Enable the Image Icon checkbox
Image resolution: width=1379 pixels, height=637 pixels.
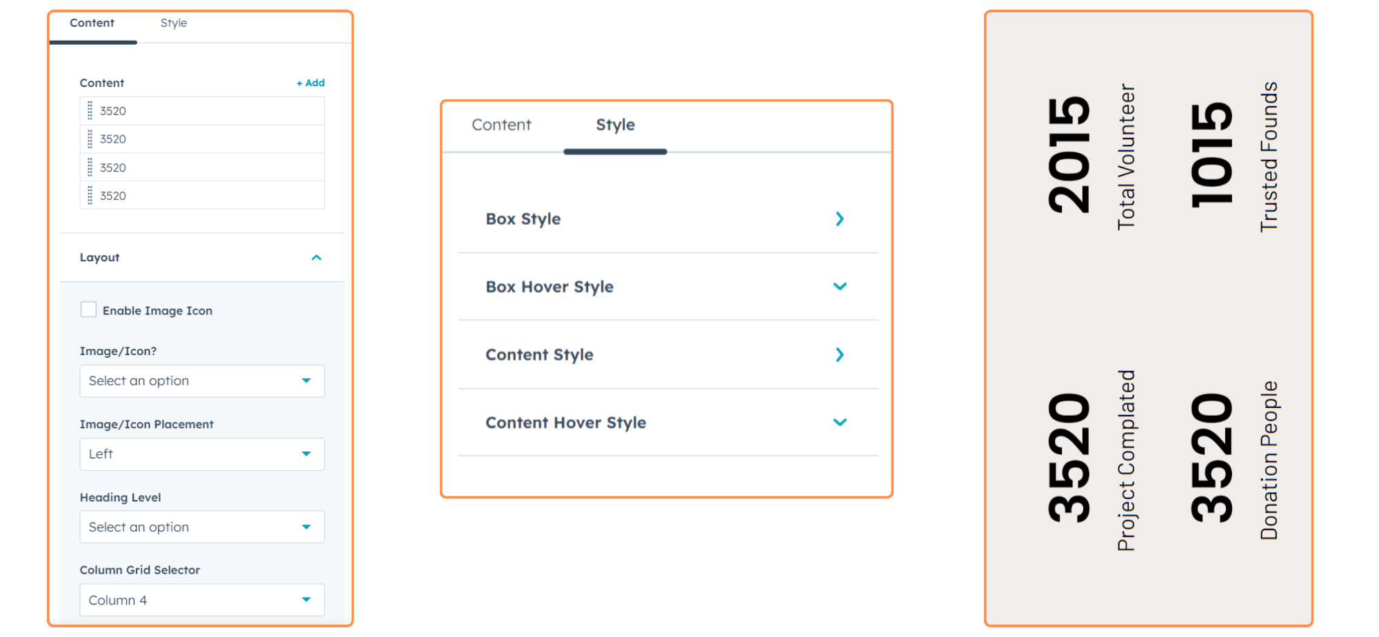88,310
